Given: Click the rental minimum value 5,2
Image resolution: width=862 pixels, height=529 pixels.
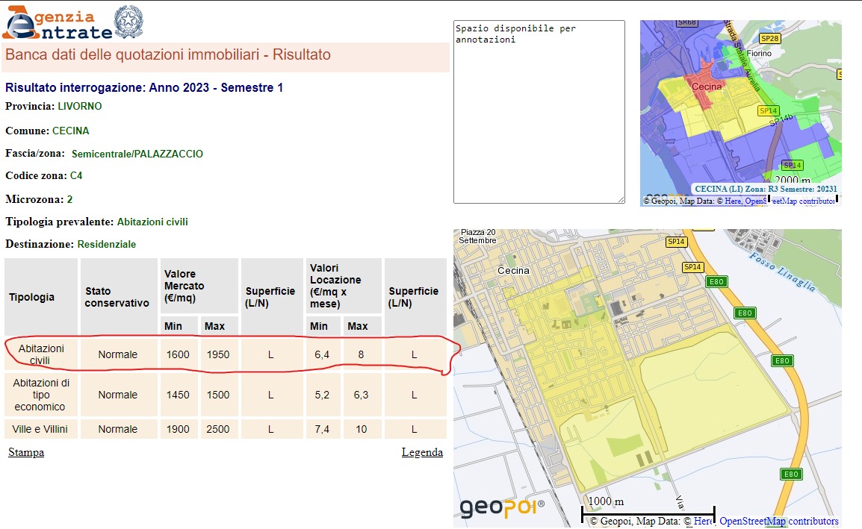Looking at the screenshot, I should click(x=322, y=395).
